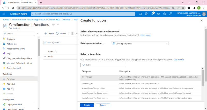Go to the Home breadcrumb
207x110 pixels.
pos(6,20)
